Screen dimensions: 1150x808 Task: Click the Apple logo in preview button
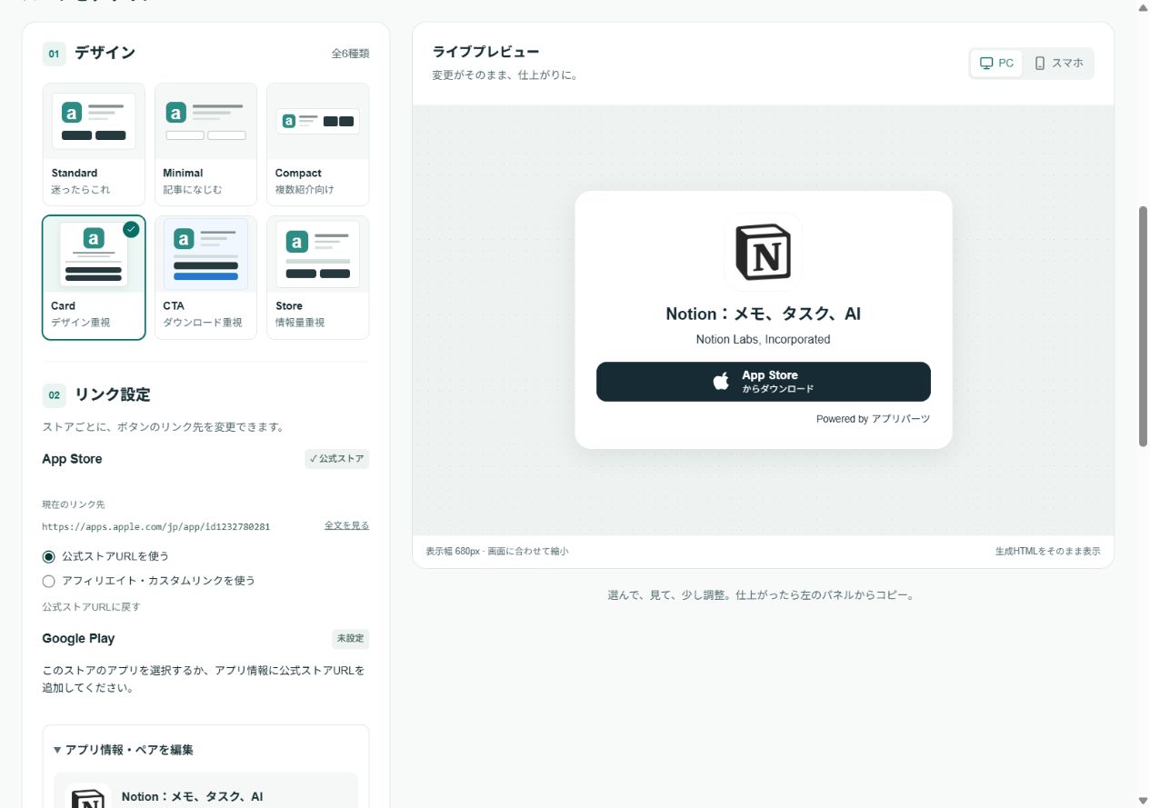(721, 382)
